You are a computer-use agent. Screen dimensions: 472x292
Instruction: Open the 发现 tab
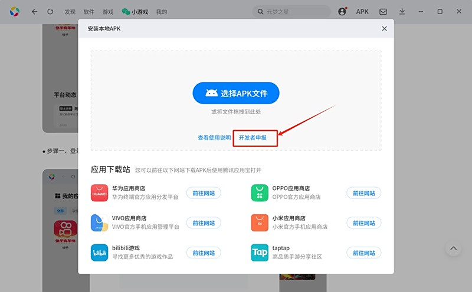tap(70, 12)
